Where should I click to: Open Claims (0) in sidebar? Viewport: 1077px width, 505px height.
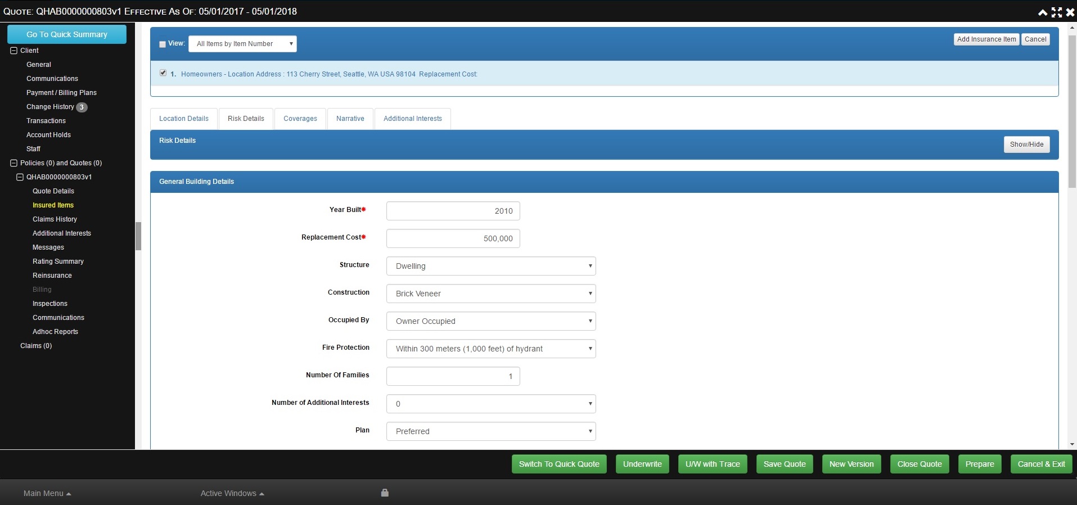tap(36, 346)
